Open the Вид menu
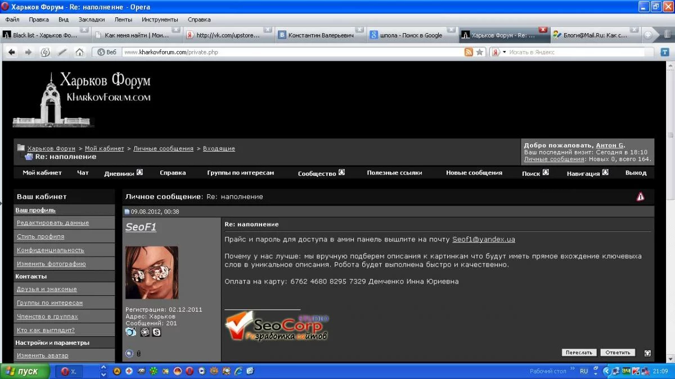Viewport: 675px width, 379px height. (64, 19)
